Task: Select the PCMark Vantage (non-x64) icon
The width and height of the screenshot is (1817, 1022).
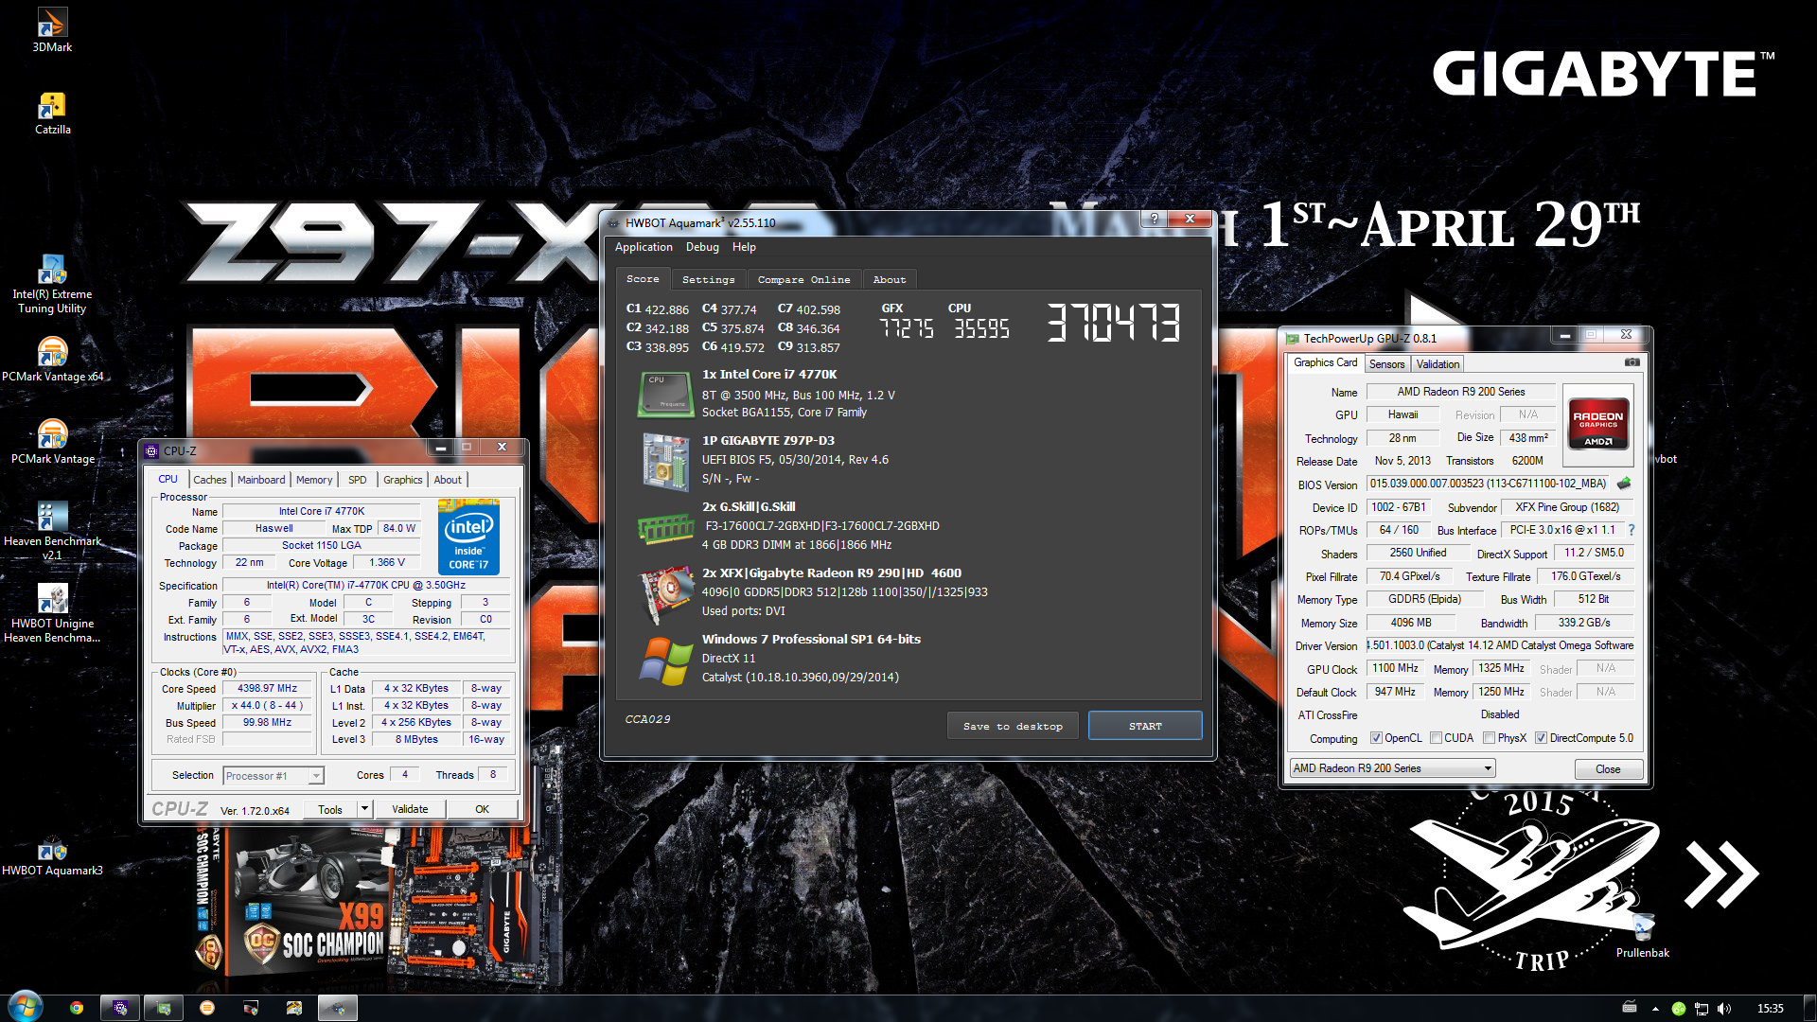Action: coord(52,442)
